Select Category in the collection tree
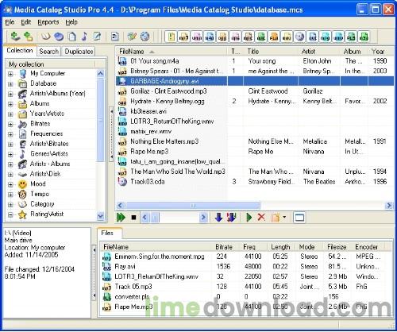397x332 pixels. click(42, 204)
